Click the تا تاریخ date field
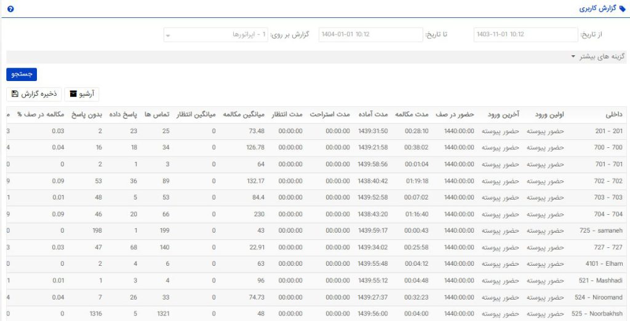Viewport: 630px width, 321px height. [371, 34]
